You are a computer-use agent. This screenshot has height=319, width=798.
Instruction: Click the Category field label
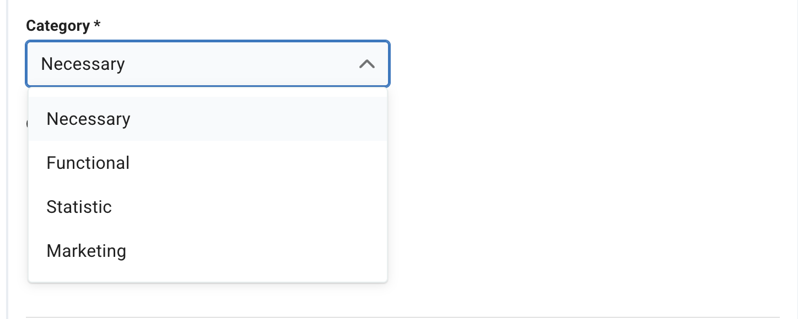click(x=58, y=26)
